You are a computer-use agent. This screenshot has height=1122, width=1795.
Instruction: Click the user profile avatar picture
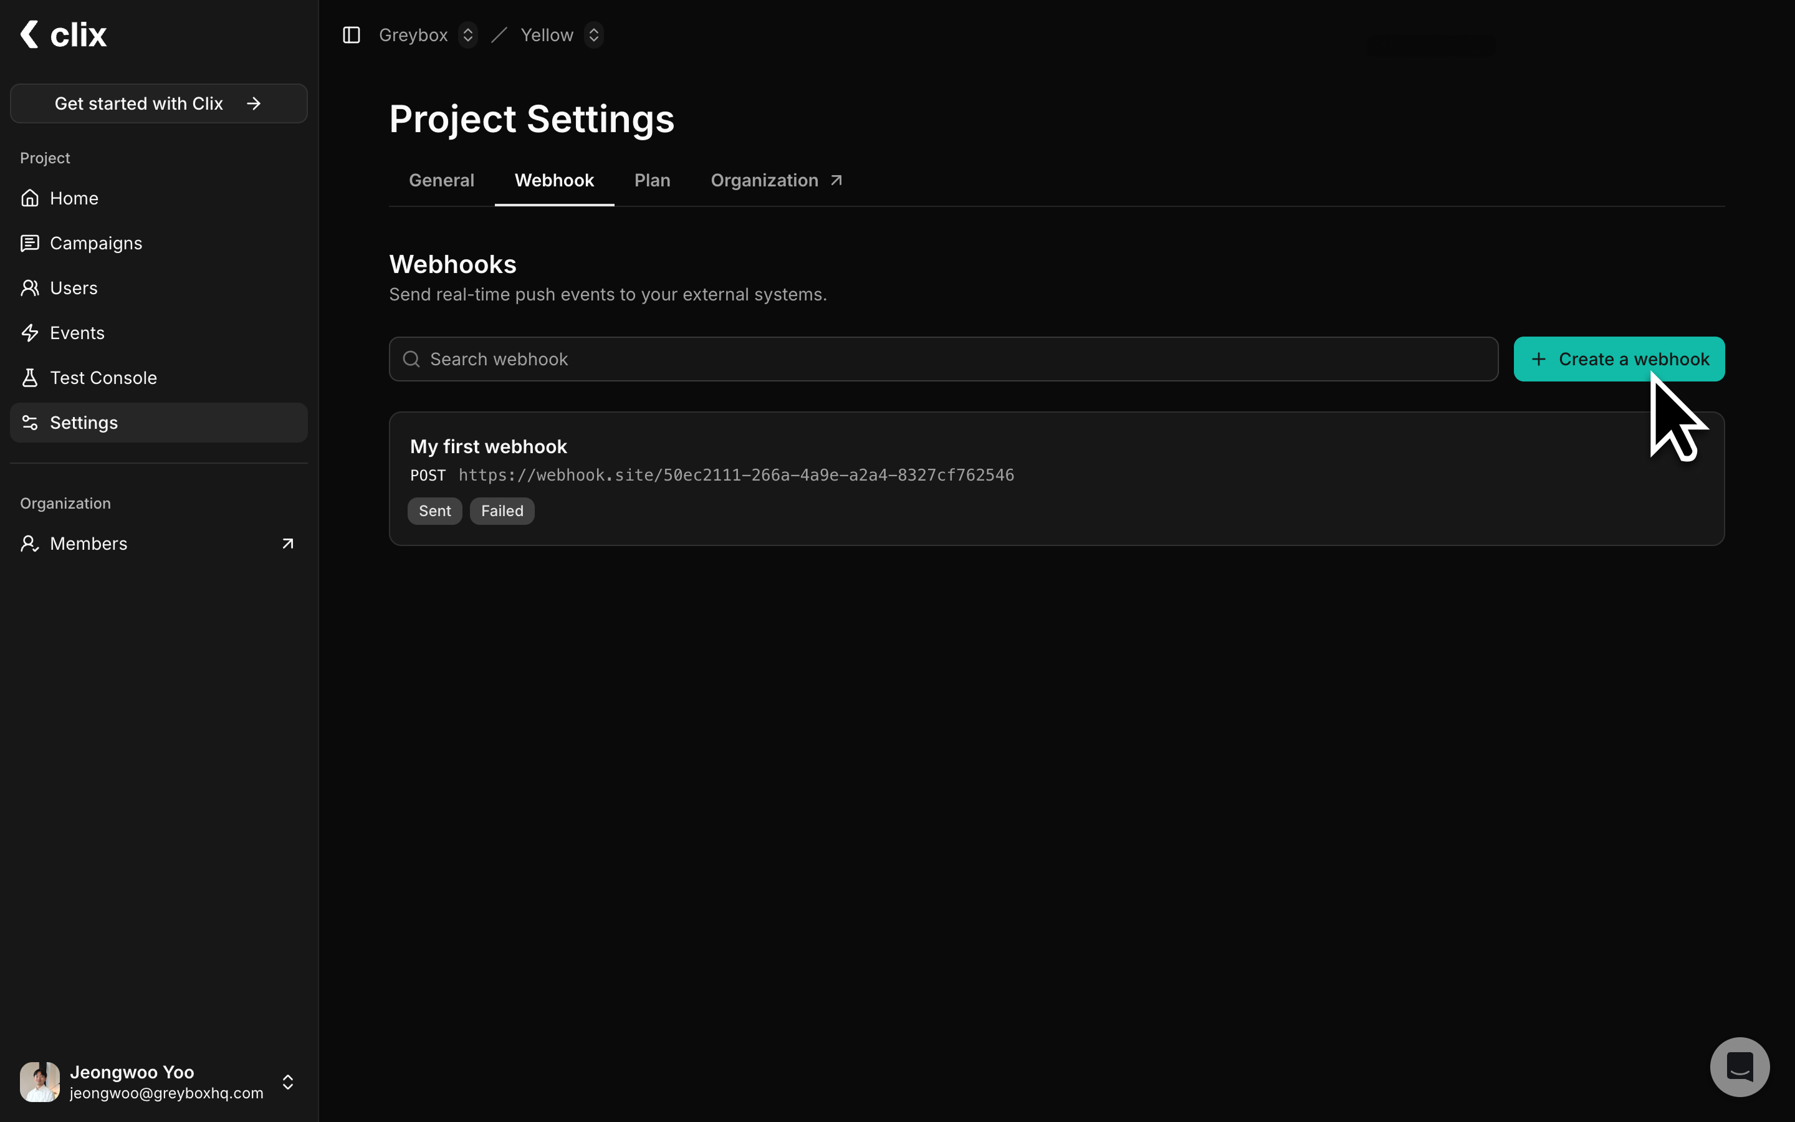39,1081
